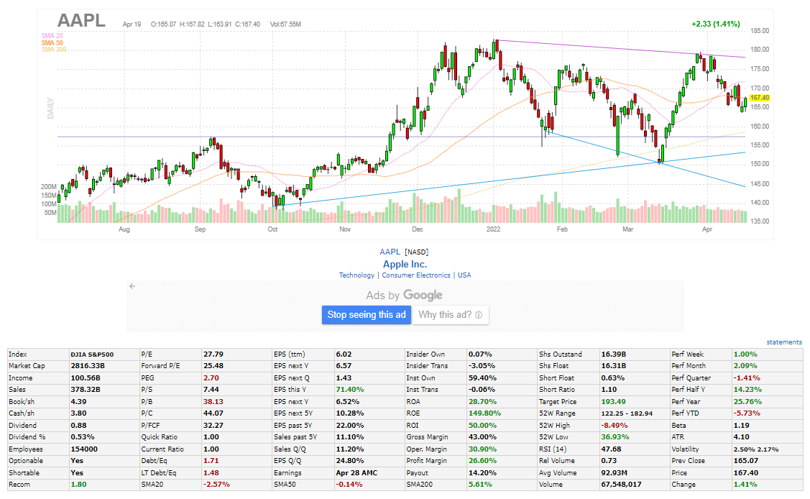Click the Market Cap label

click(x=27, y=366)
